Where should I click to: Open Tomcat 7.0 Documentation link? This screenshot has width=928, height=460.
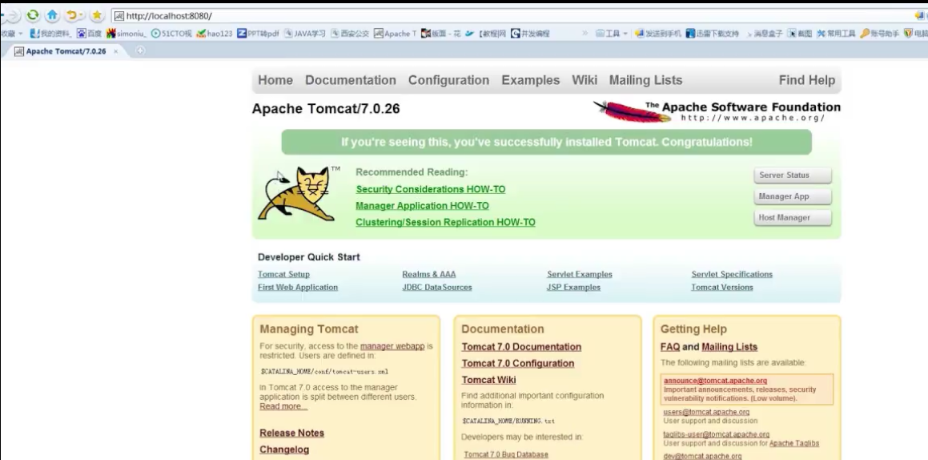521,347
